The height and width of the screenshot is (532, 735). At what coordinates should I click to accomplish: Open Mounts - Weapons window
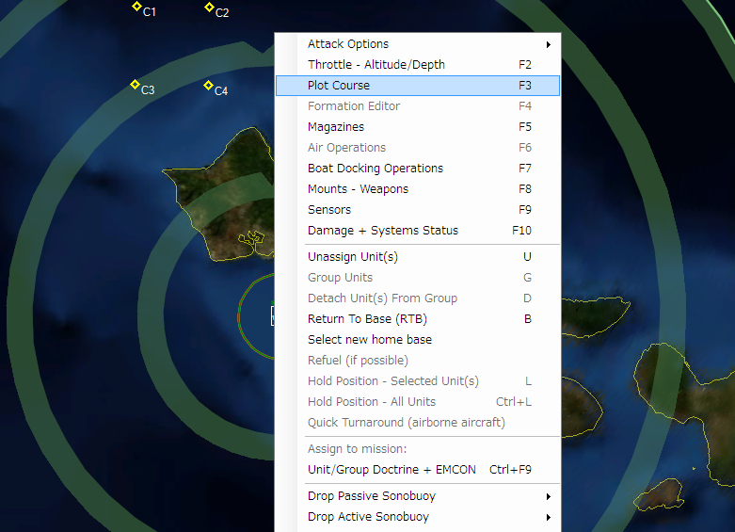click(x=418, y=189)
